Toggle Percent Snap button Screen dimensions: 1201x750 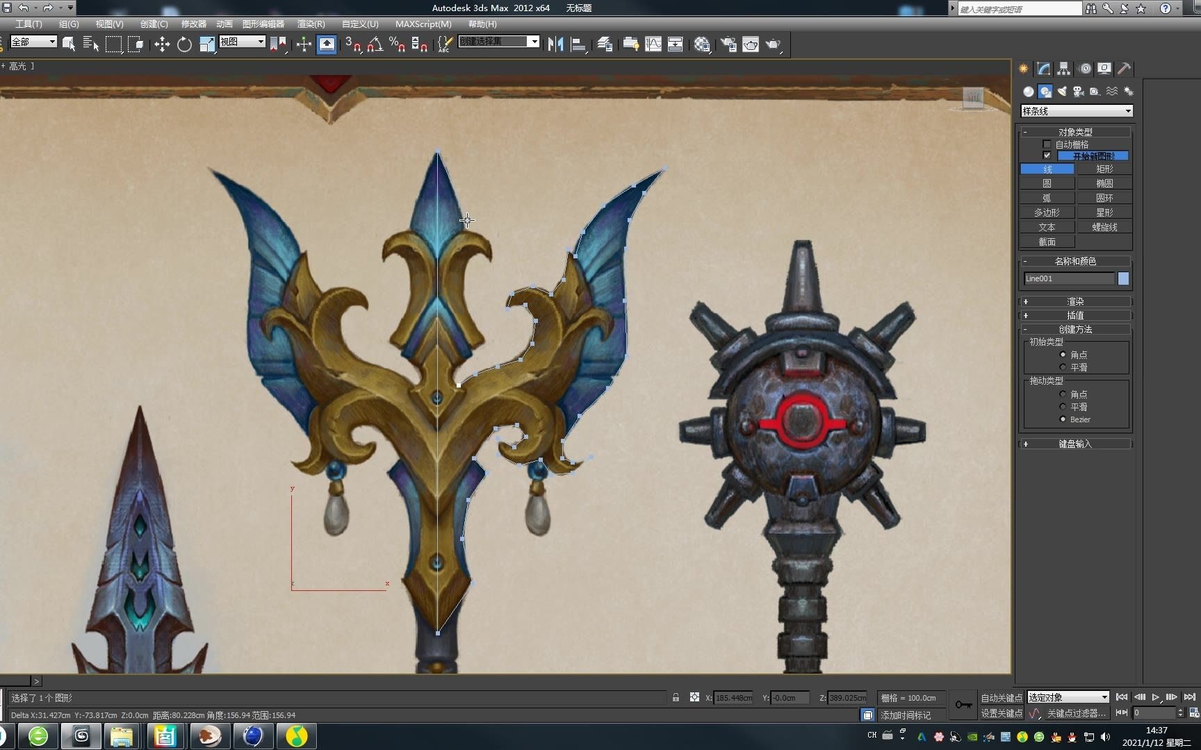click(398, 44)
